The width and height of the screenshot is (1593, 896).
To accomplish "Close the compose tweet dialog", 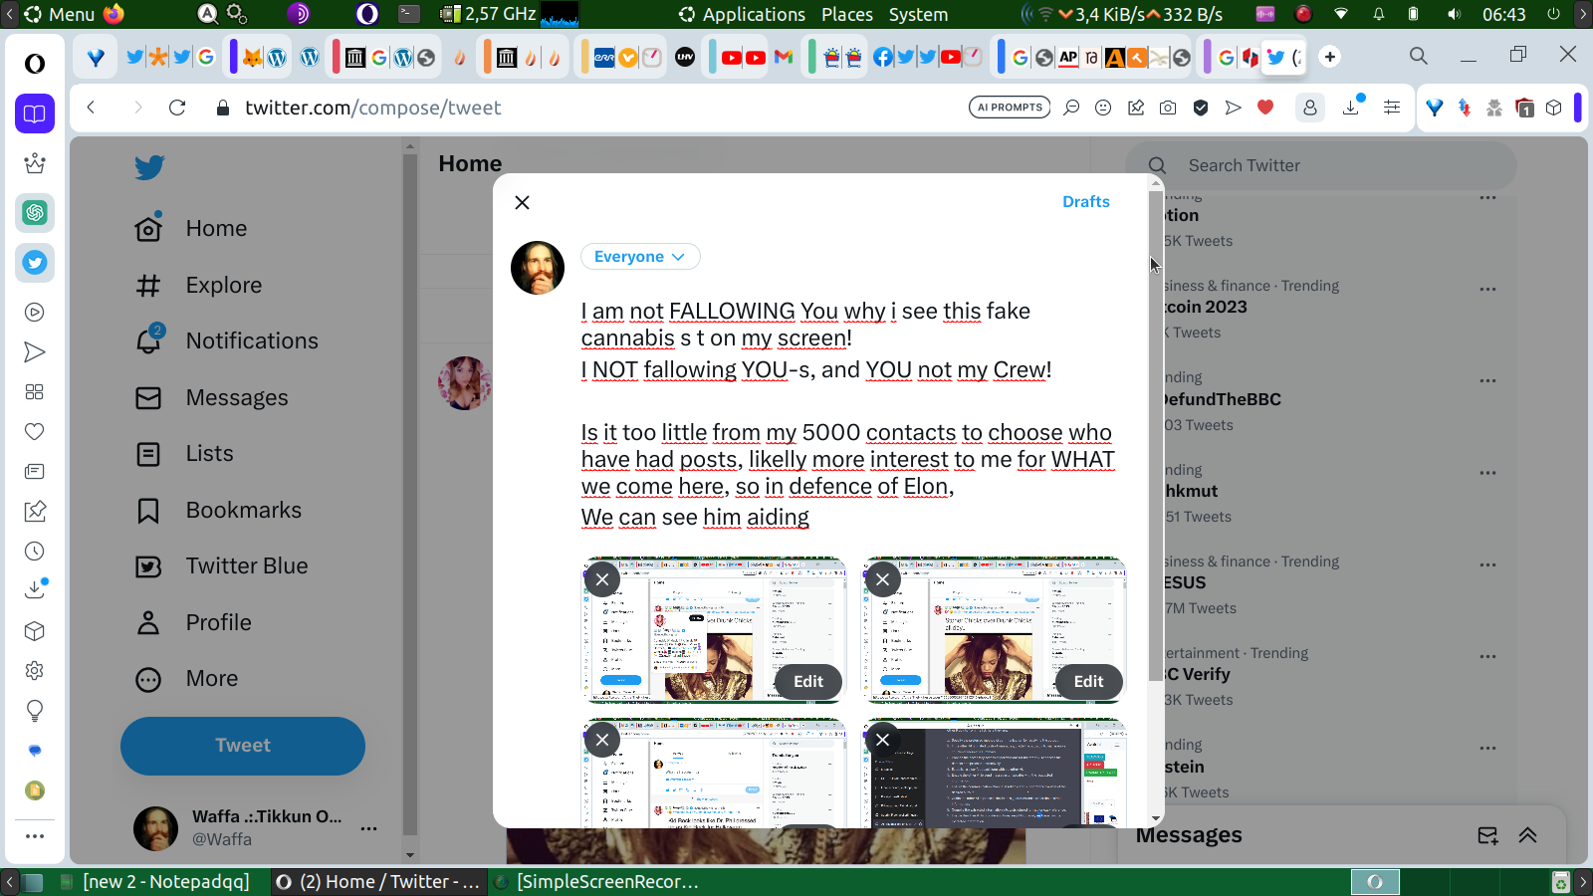I will (522, 202).
